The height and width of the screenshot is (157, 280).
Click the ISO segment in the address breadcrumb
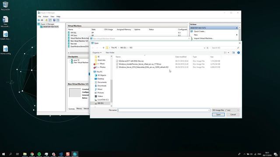pos(131,48)
